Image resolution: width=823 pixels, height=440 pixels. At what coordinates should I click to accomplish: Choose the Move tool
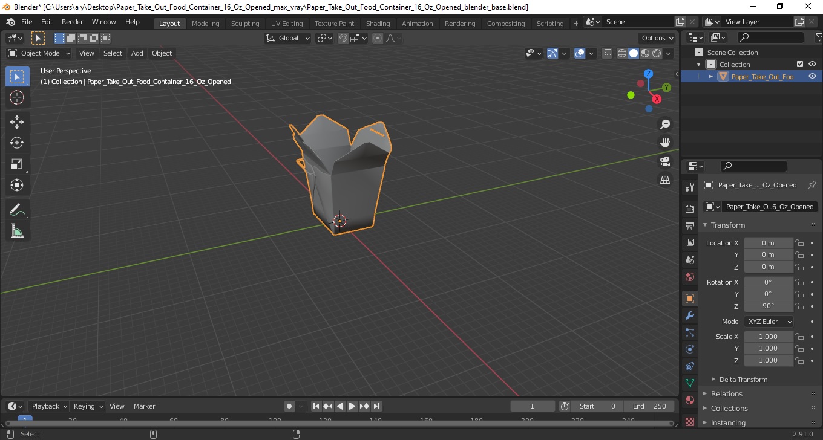tap(17, 122)
